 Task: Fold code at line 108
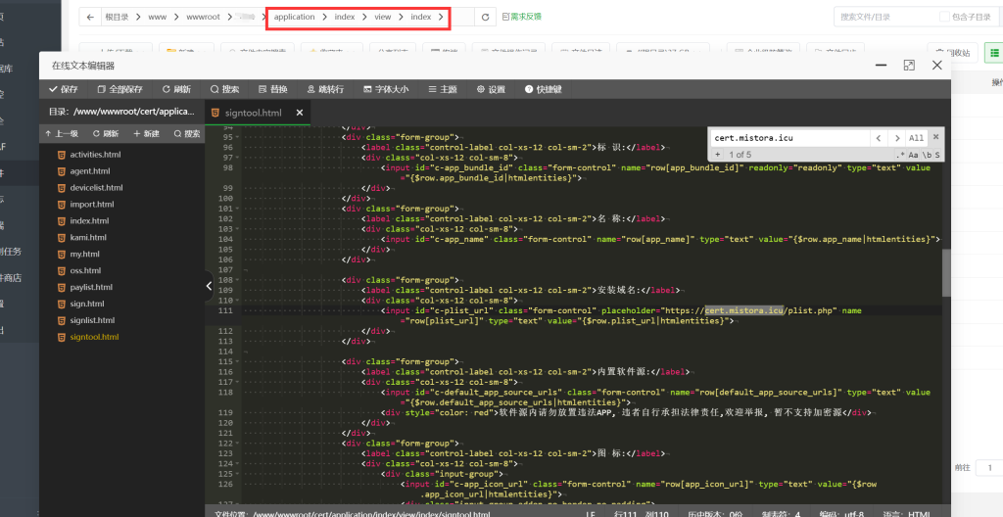(x=239, y=280)
